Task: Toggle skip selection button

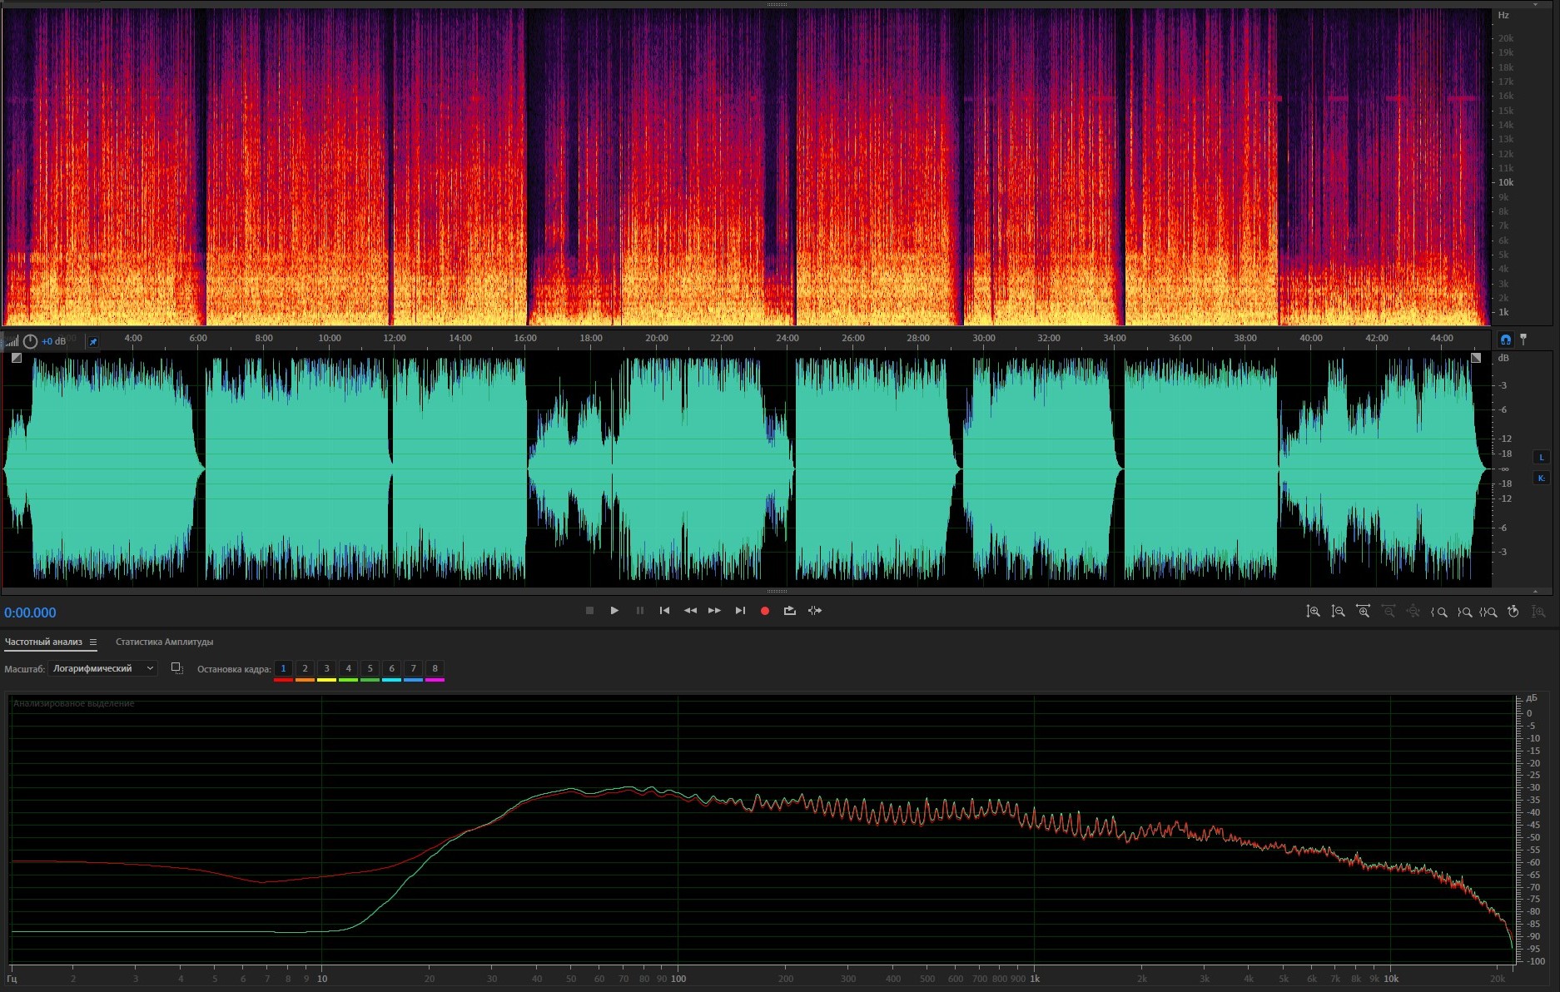Action: [815, 611]
